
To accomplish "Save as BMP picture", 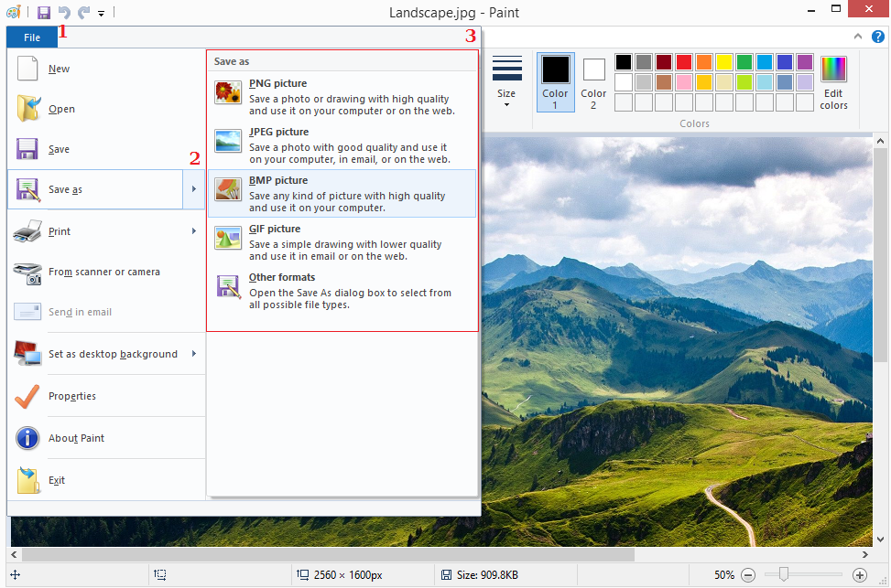I will click(x=342, y=194).
